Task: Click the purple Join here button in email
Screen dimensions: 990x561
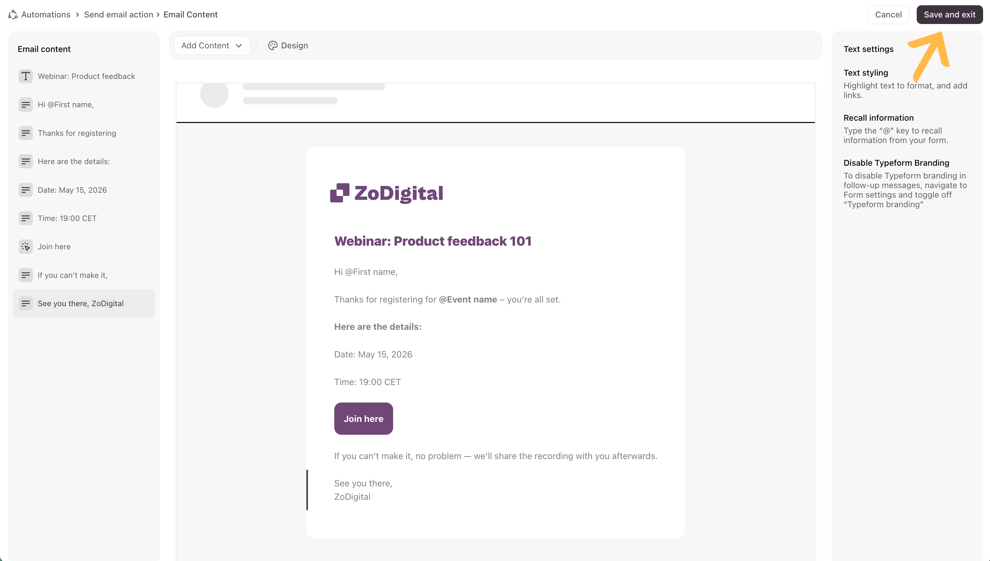Action: click(x=363, y=418)
